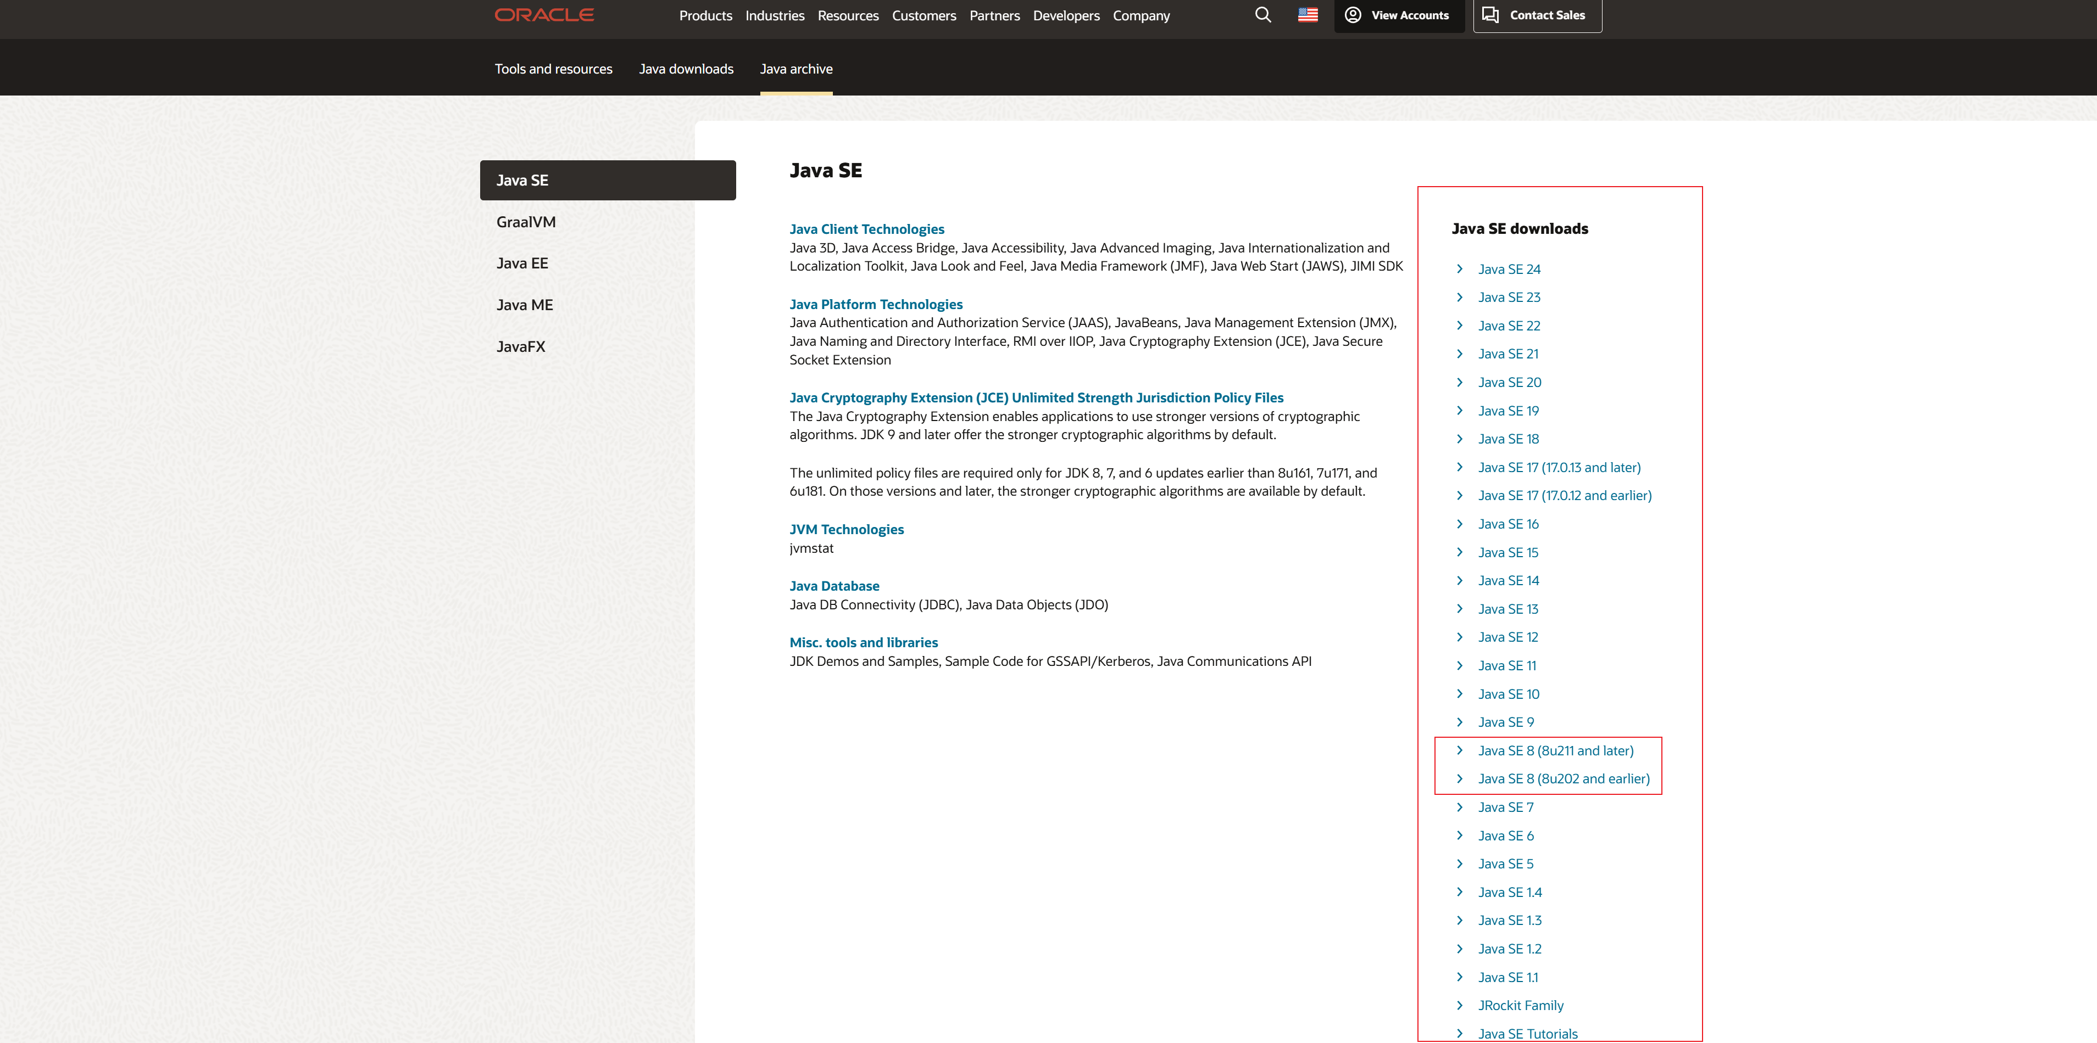The image size is (2097, 1043).
Task: Open View Accounts
Action: tap(1399, 15)
